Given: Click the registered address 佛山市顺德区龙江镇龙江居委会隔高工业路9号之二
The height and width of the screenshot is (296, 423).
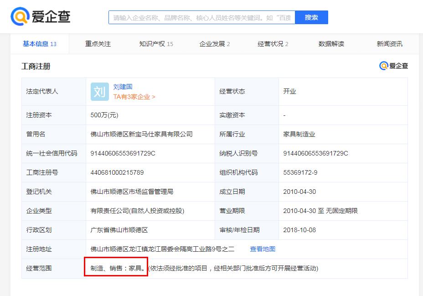Looking at the screenshot, I should [162, 249].
